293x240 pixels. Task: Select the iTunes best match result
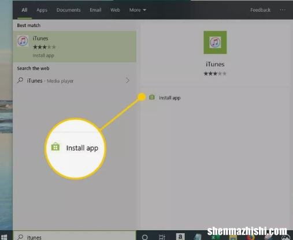point(75,47)
